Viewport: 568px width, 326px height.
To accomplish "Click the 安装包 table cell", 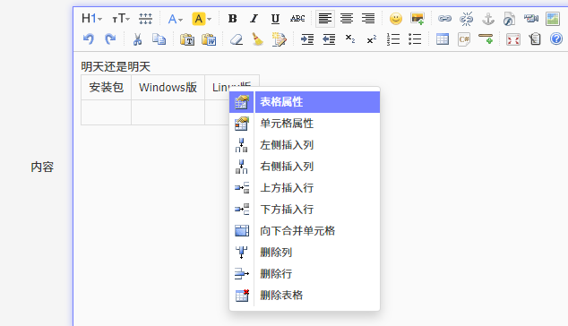I will [x=106, y=87].
